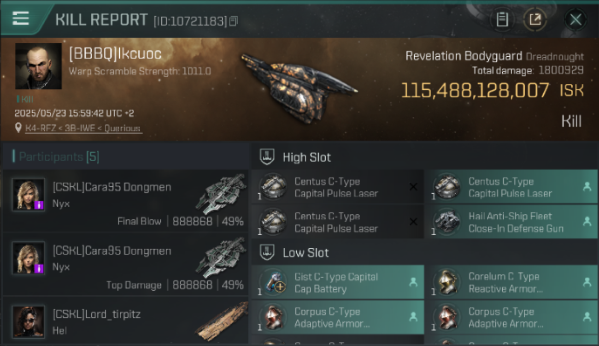Select Top Damage participant Cara95 Dongmen
This screenshot has width=599, height=346.
coord(126,264)
